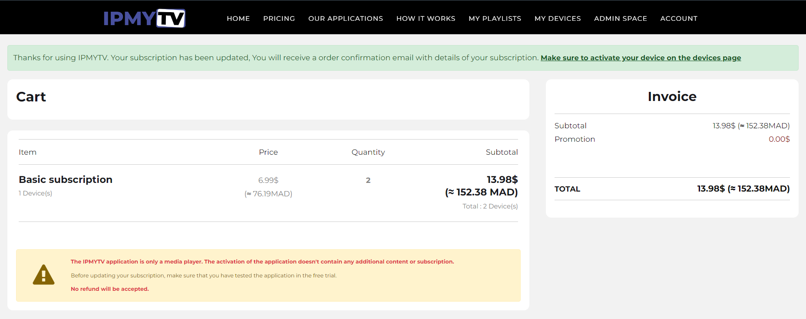Open MY PLAYLISTS page

[x=495, y=19]
